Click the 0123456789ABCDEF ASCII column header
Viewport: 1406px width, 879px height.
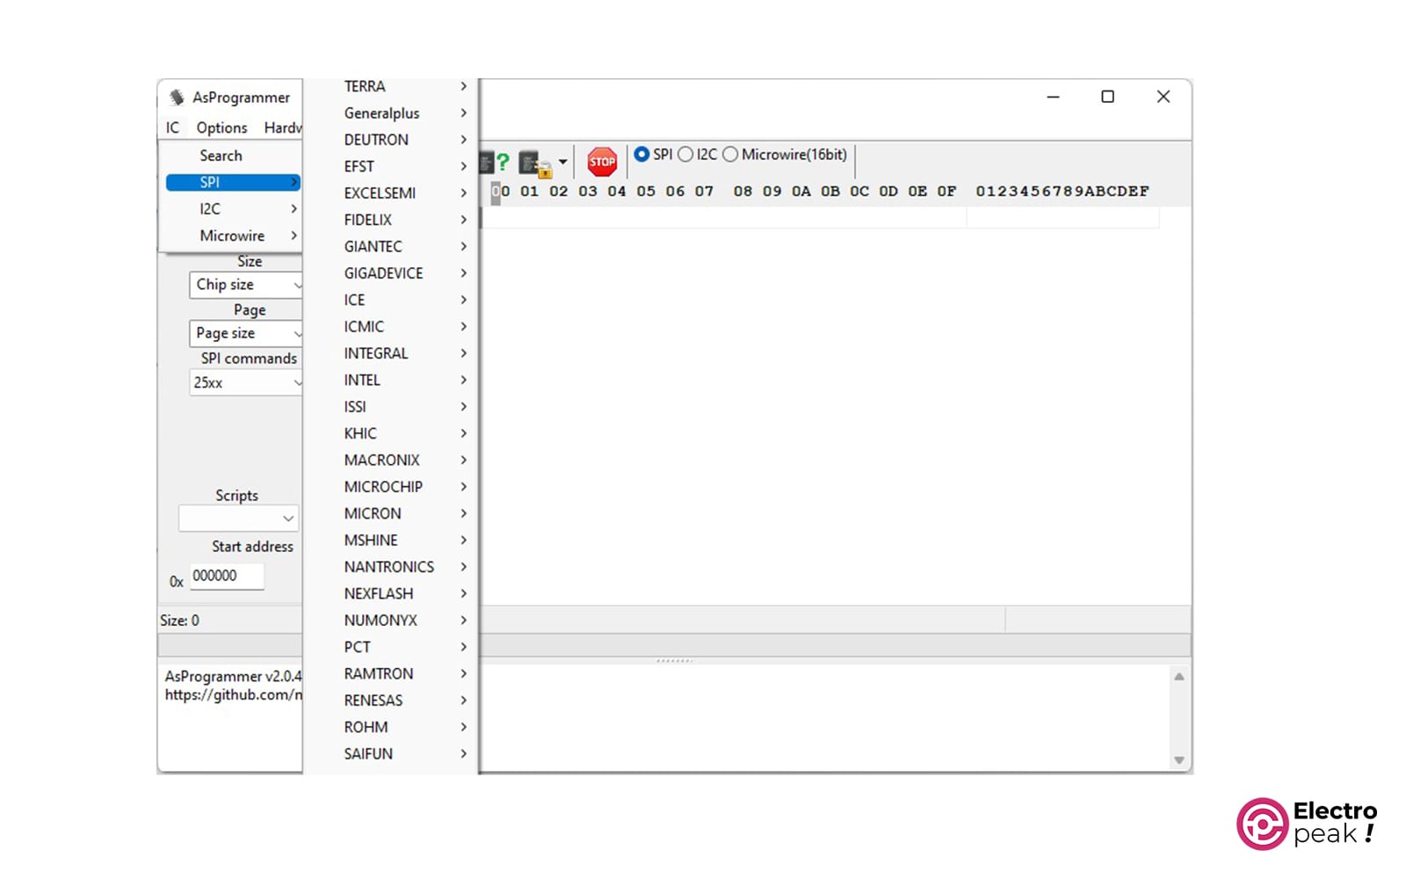pos(1062,192)
